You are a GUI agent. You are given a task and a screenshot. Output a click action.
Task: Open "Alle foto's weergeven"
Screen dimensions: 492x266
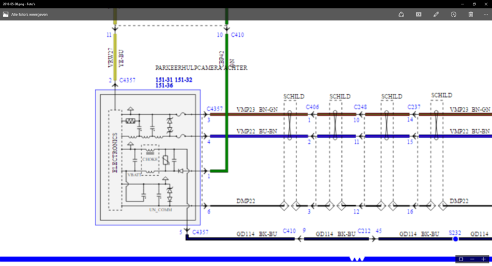click(31, 14)
